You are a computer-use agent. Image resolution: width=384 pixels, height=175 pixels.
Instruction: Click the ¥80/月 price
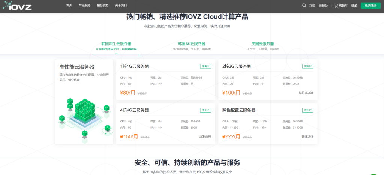click(127, 93)
